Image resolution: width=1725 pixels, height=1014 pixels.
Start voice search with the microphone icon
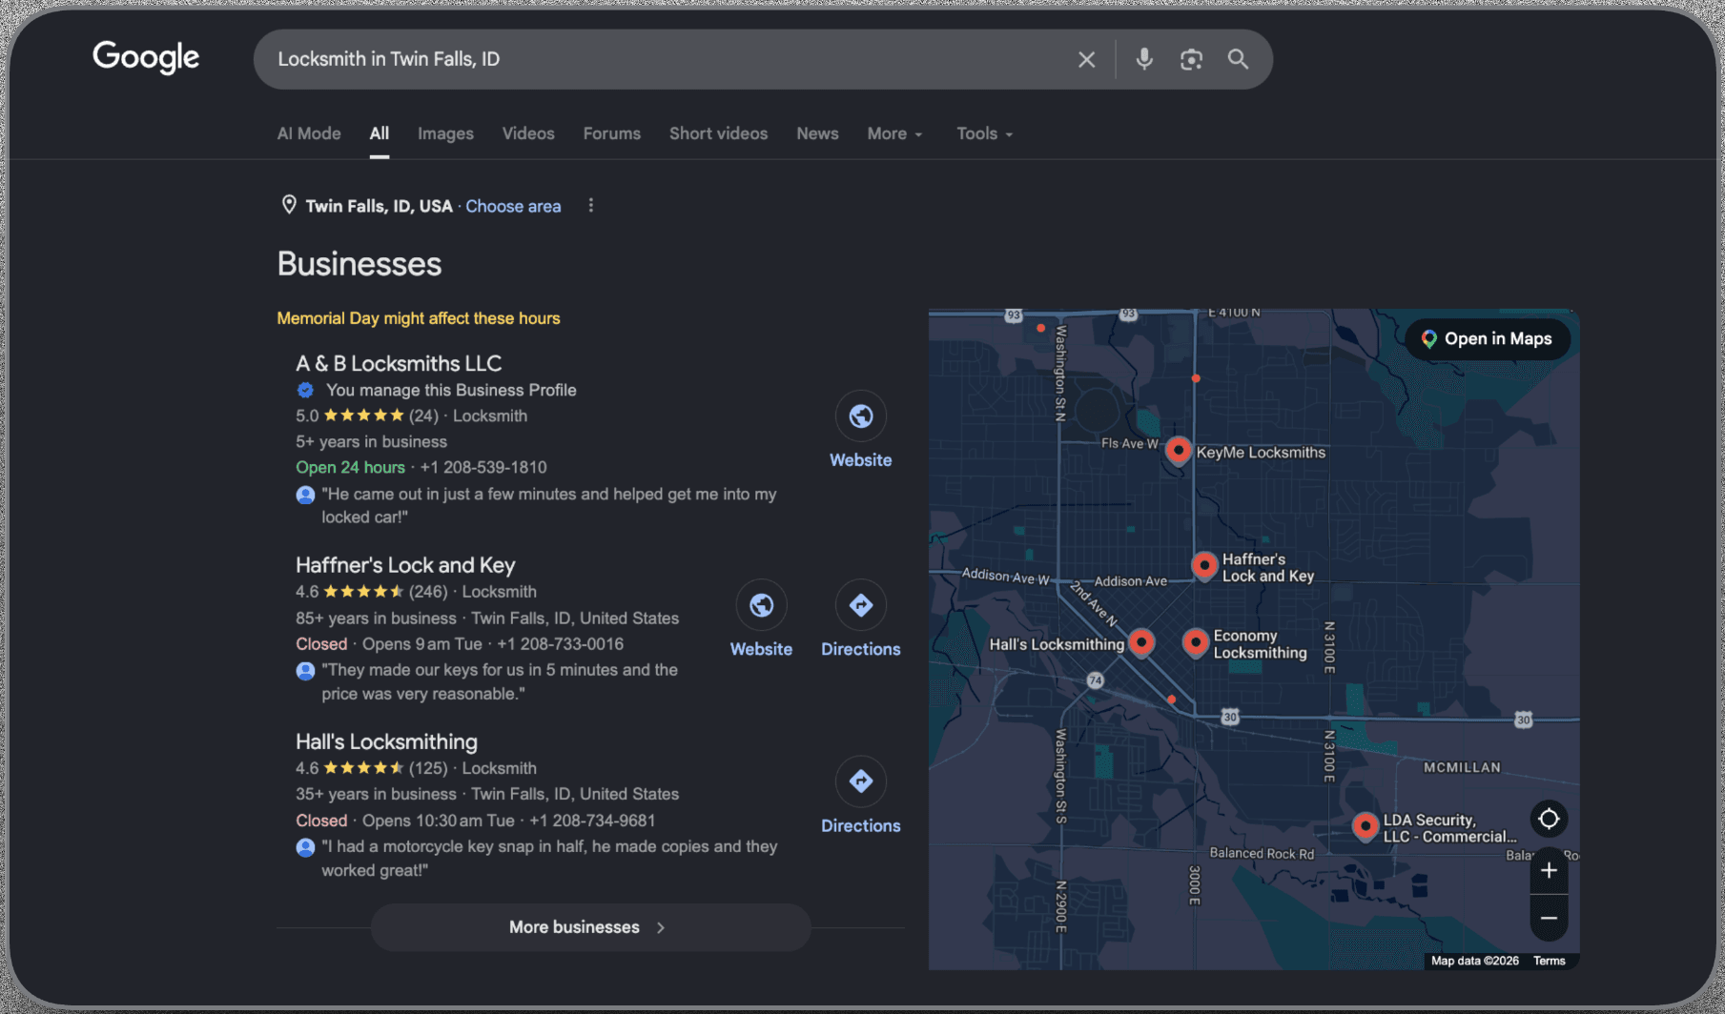point(1144,59)
